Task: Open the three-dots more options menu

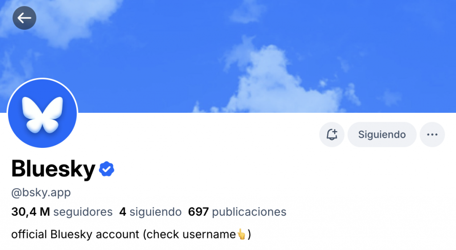Action: tap(432, 135)
